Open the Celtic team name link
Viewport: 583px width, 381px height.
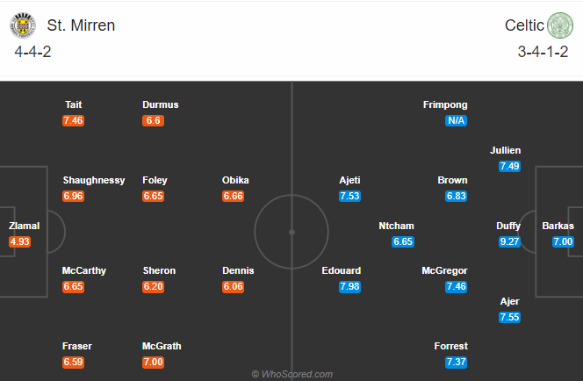point(524,25)
